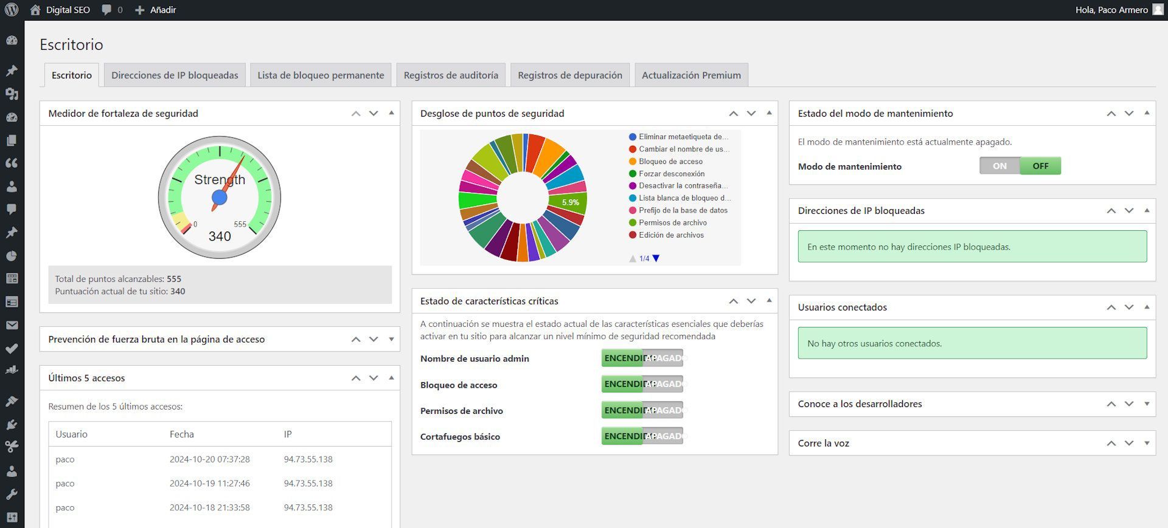Open the scissors sidebar icon

coord(12,447)
